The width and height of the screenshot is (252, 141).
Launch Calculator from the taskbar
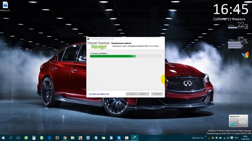(x=34, y=138)
